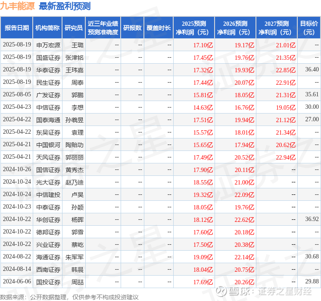Click the 目标价(元) column header

point(309,28)
